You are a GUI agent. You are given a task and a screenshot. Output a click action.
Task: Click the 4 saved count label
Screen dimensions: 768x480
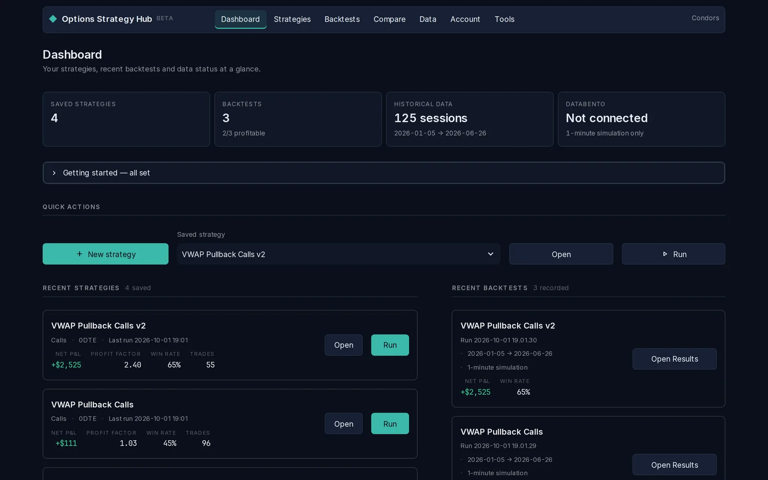tap(138, 288)
